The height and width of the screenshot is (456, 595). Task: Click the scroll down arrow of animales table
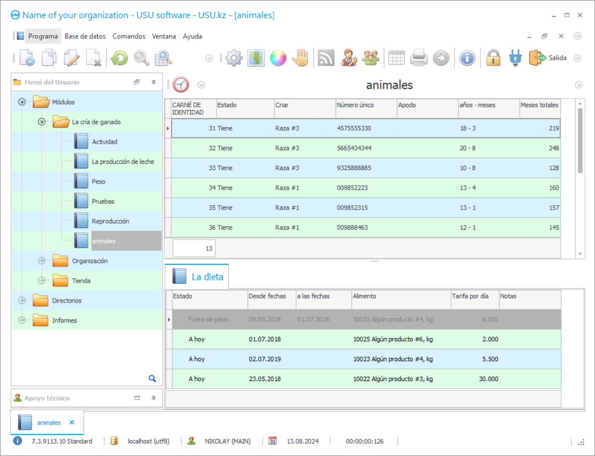pos(580,254)
